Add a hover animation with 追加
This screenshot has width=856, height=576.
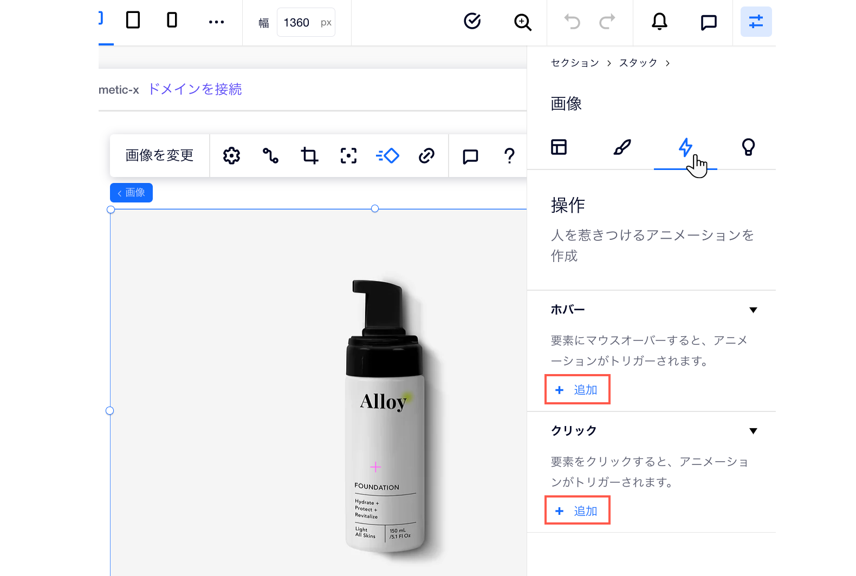tap(578, 390)
